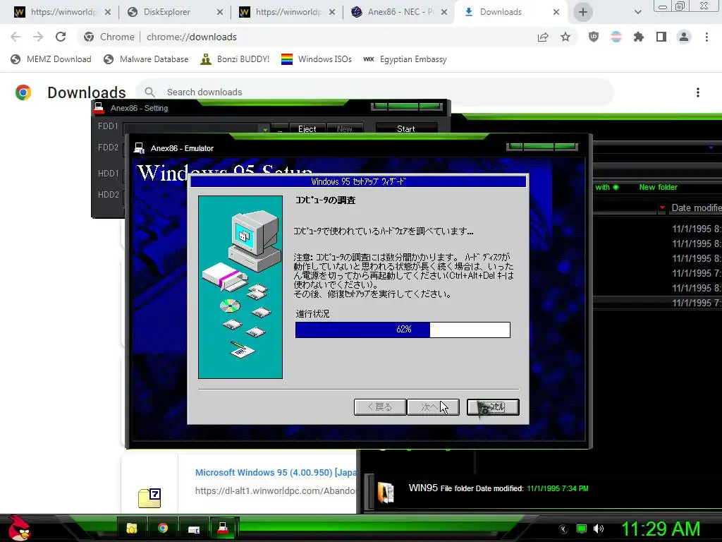Open the Malware Database bookmark
Viewport: 722px width, 542px height.
point(146,59)
